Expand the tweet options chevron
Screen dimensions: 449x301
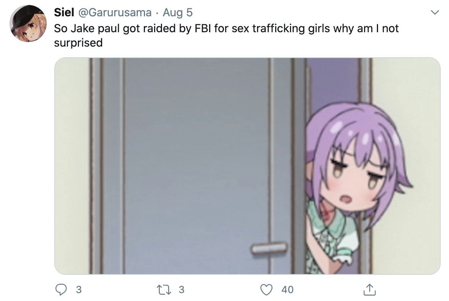tap(435, 12)
